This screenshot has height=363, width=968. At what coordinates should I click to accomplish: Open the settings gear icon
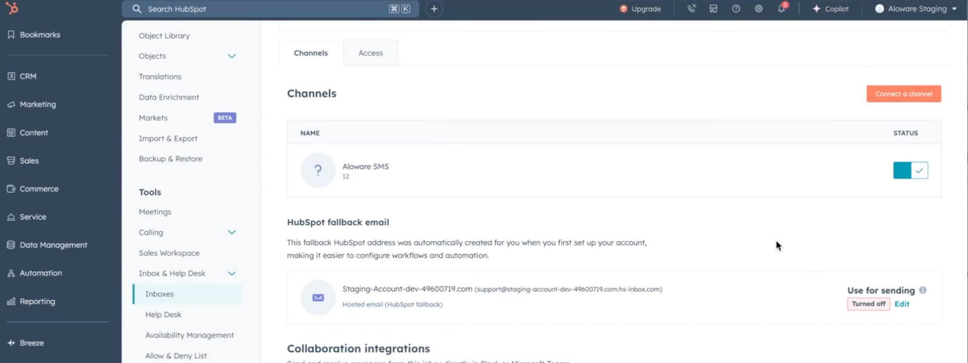click(758, 8)
